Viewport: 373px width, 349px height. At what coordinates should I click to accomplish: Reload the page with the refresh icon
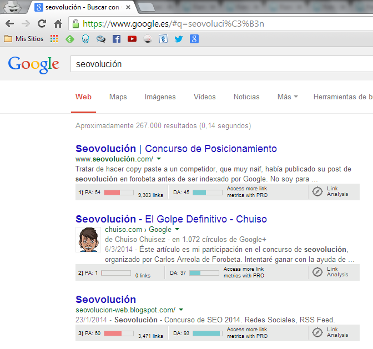pyautogui.click(x=42, y=24)
